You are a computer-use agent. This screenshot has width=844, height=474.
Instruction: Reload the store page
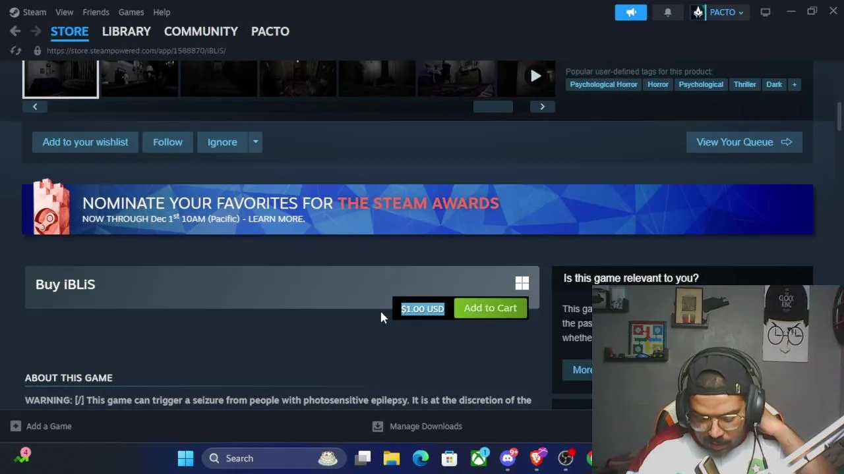coord(16,51)
